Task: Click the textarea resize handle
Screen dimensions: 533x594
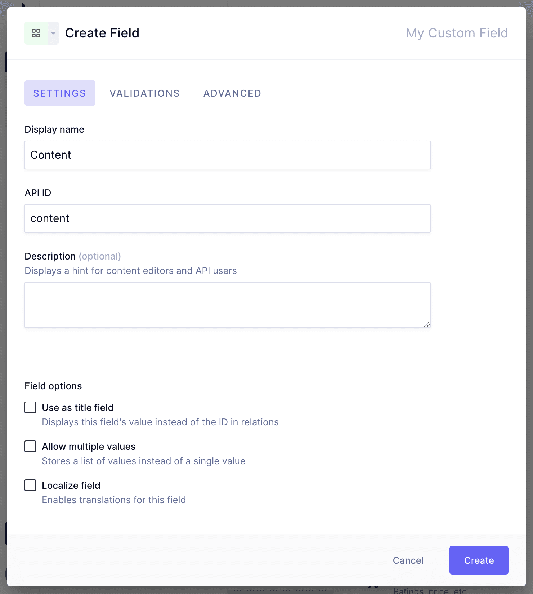Action: (x=427, y=324)
